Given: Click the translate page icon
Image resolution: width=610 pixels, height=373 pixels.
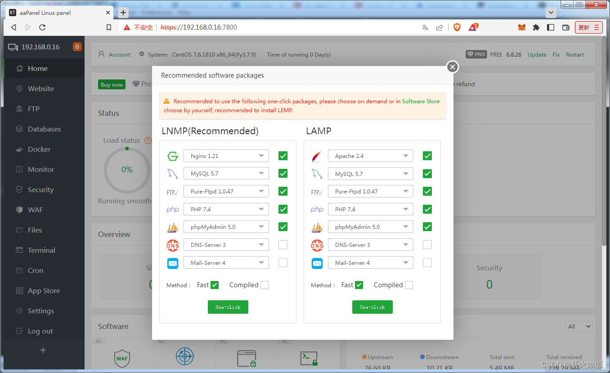Looking at the screenshot, I should click(425, 27).
